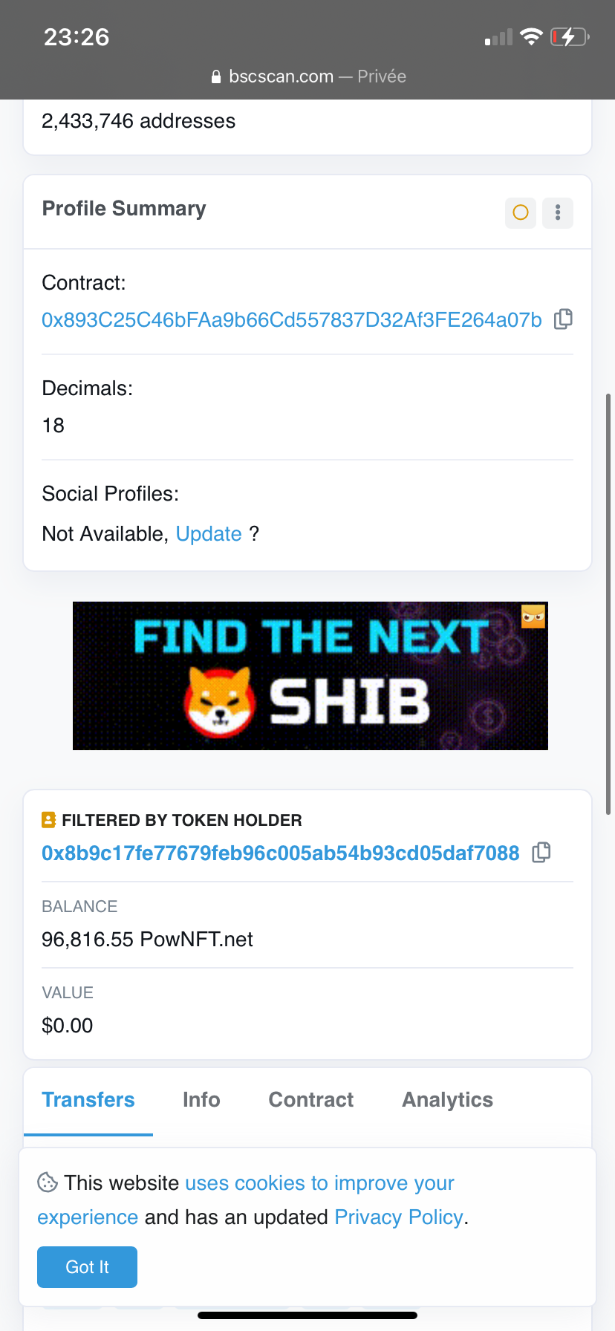Open the Analytics tab

pos(447,1100)
